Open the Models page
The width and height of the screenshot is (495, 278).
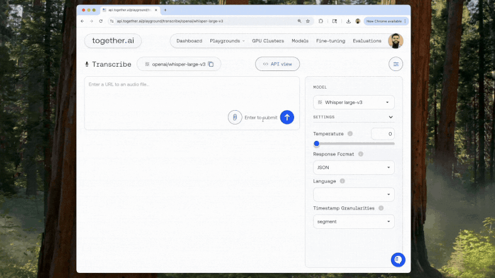[300, 41]
